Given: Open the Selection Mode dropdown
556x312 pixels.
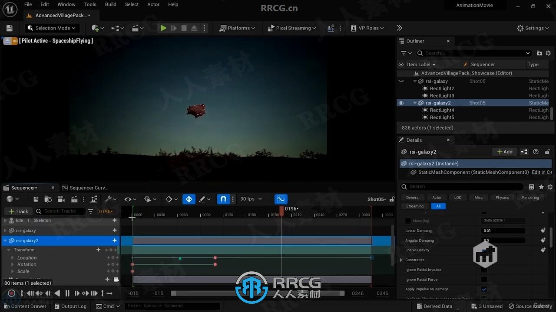Looking at the screenshot, I should coord(51,28).
